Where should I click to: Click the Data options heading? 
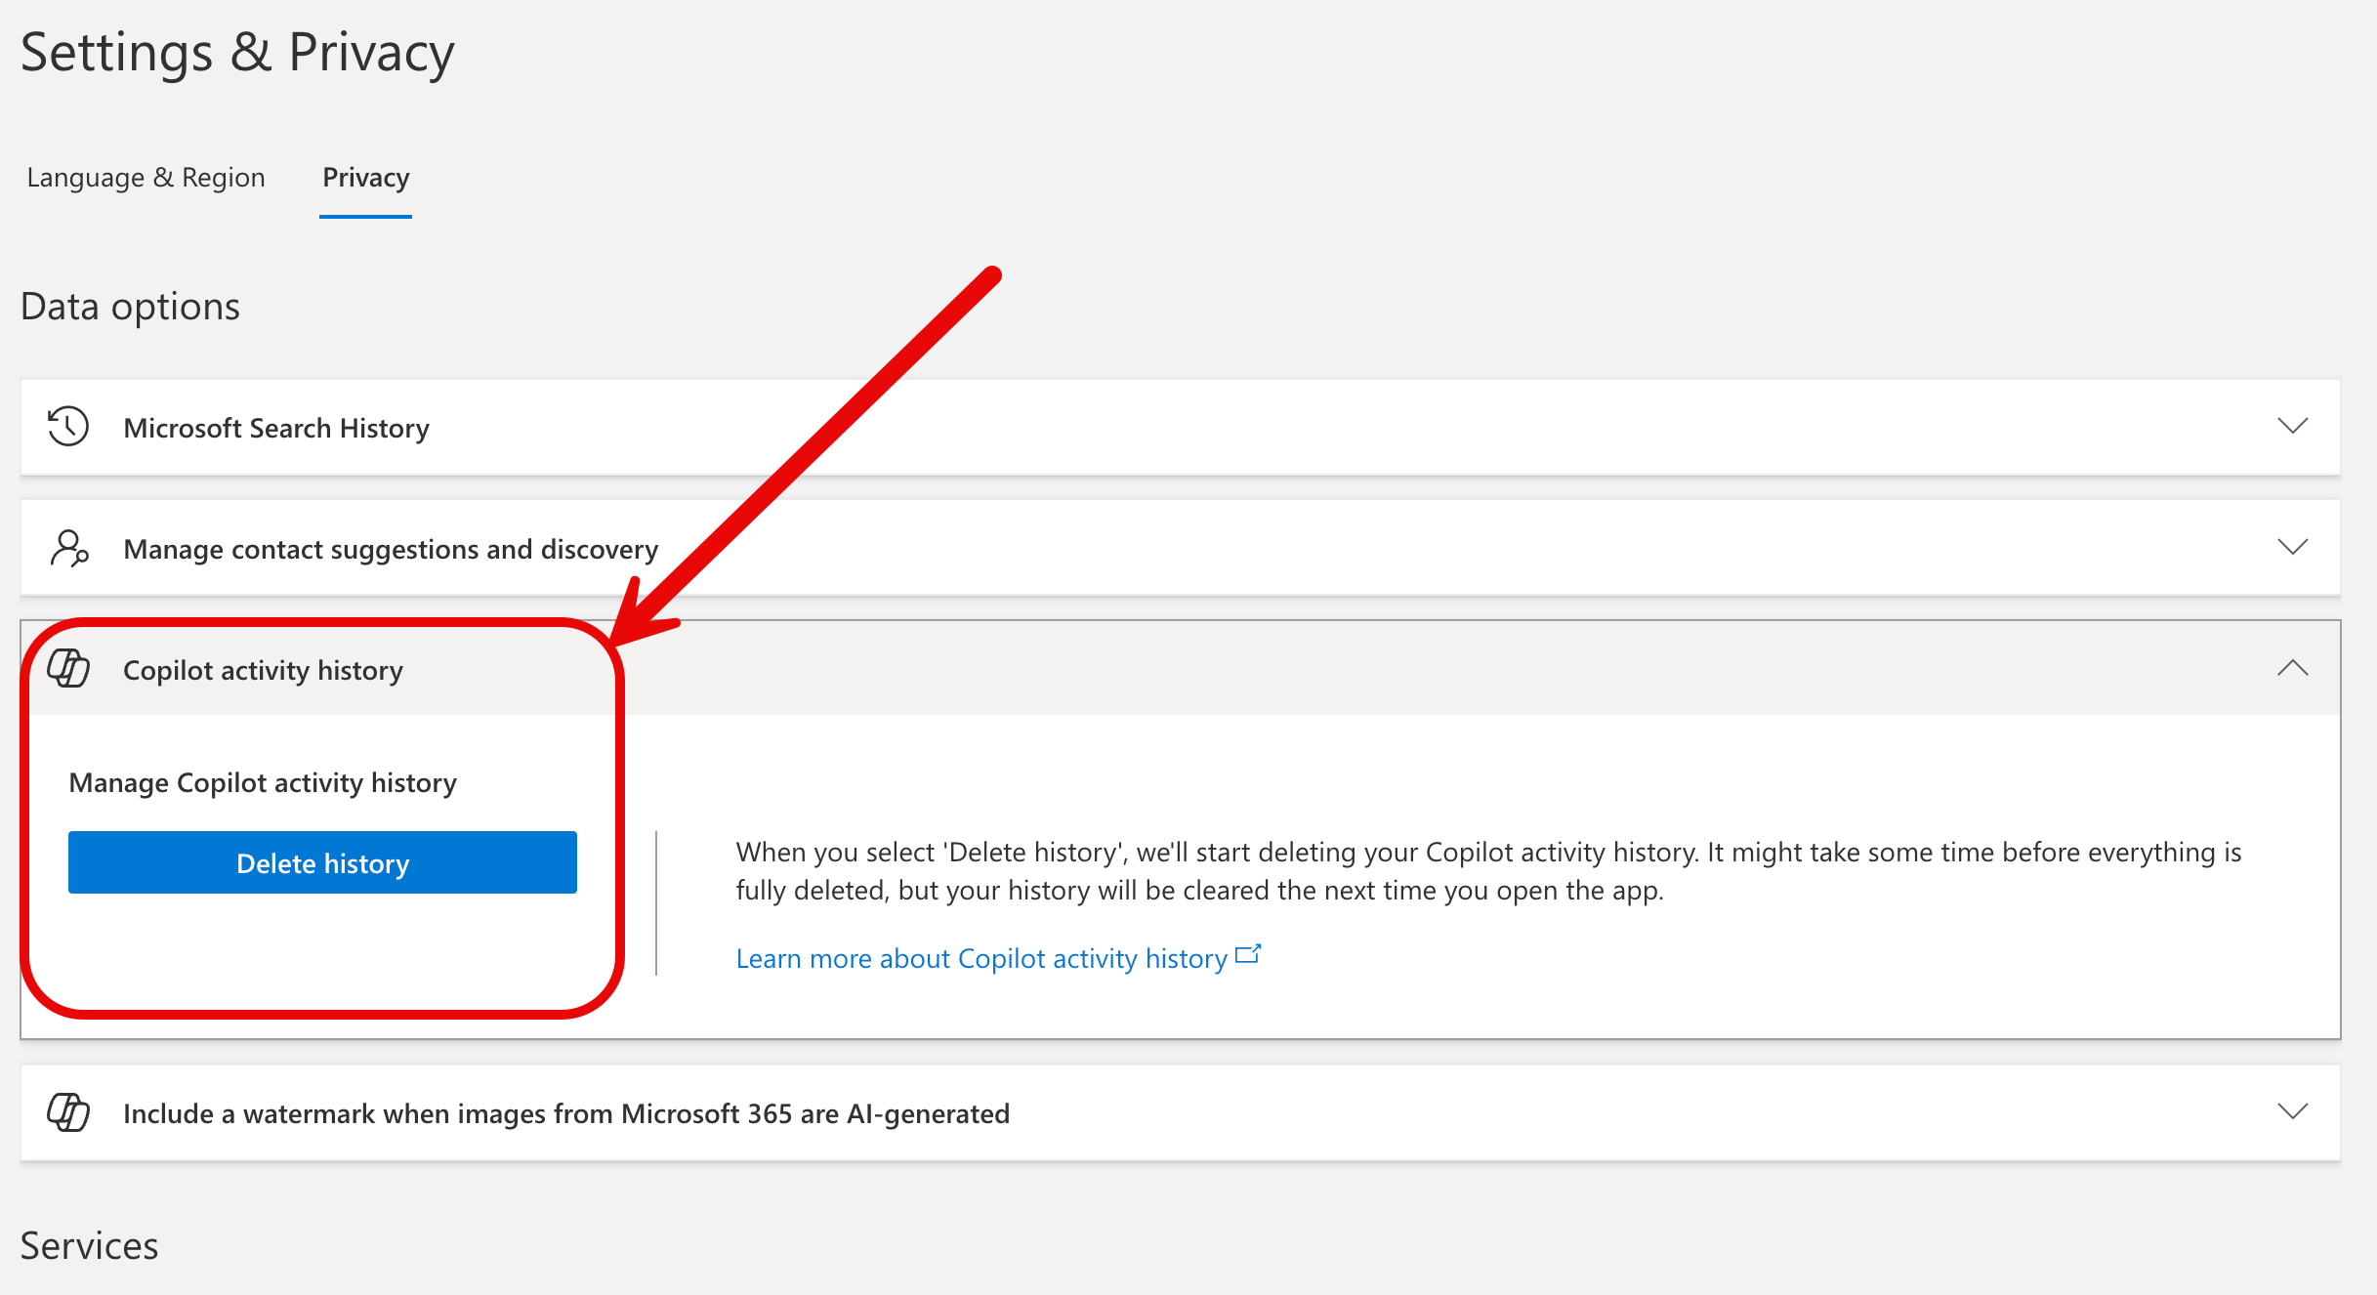tap(130, 307)
